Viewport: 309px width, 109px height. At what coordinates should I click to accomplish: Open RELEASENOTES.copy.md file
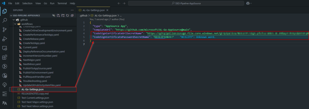[x=35, y=93]
